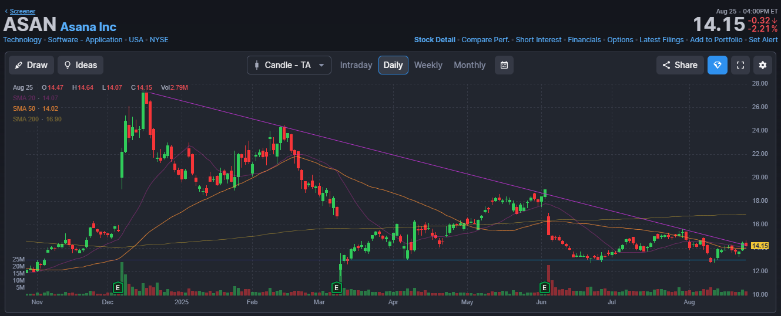
Task: Open the calendar date range icon
Action: click(x=504, y=65)
